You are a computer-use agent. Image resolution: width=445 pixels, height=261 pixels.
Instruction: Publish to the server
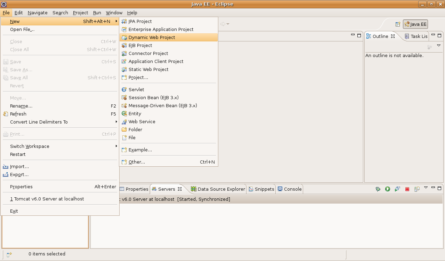pyautogui.click(x=417, y=189)
